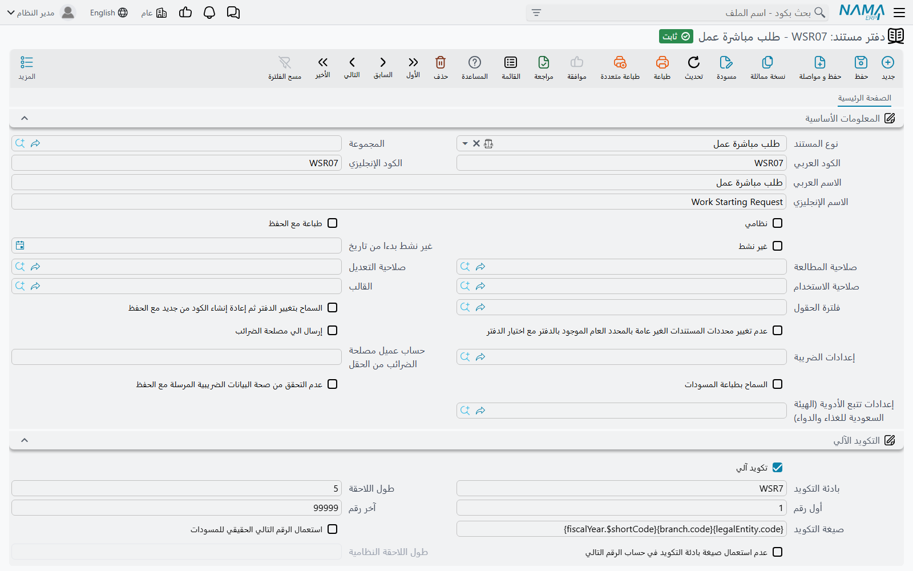Click the آخر رقم input field
The image size is (913, 571).
click(176, 508)
